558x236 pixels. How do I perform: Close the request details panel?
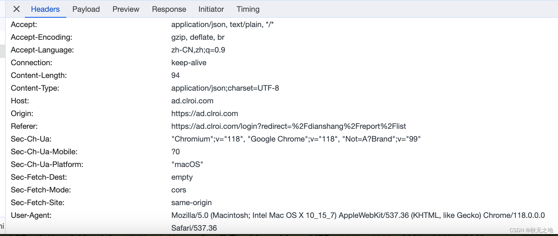pyautogui.click(x=17, y=9)
